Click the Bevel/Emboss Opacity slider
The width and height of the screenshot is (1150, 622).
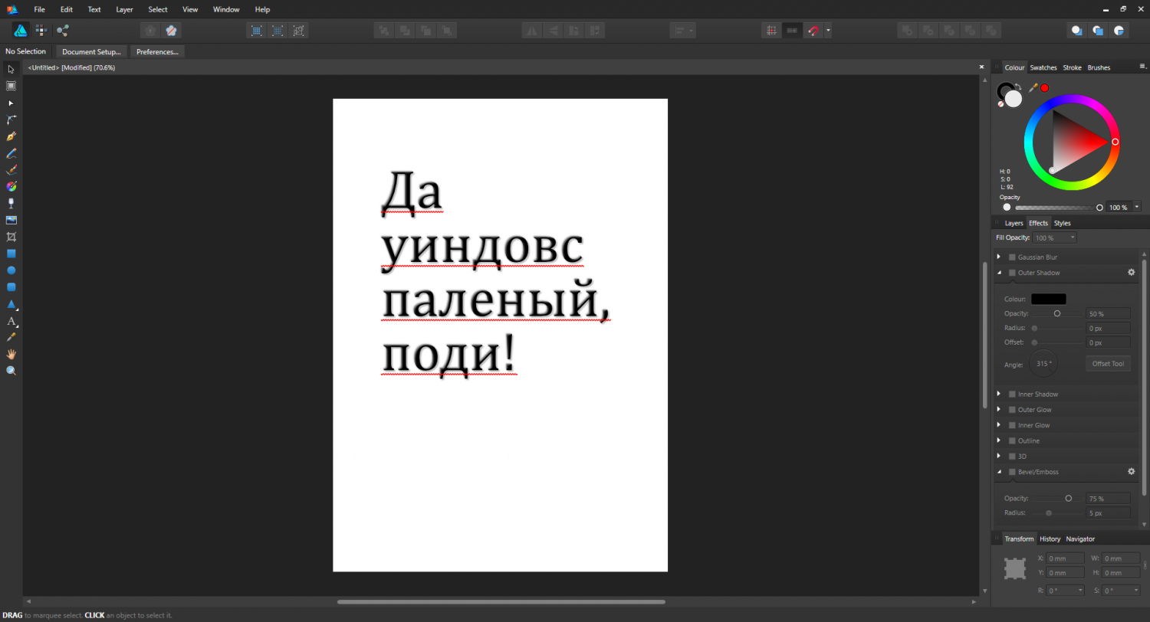(x=1056, y=498)
